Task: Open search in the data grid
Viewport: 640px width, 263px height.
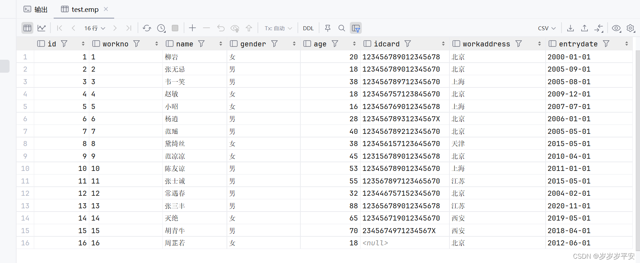Action: 342,28
